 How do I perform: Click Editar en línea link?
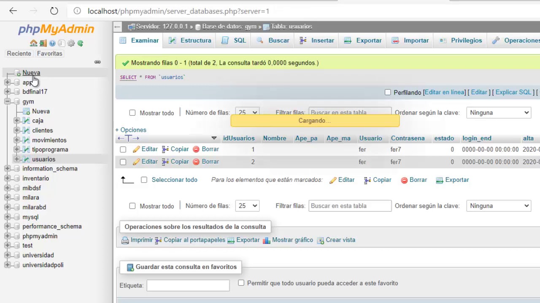[445, 92]
